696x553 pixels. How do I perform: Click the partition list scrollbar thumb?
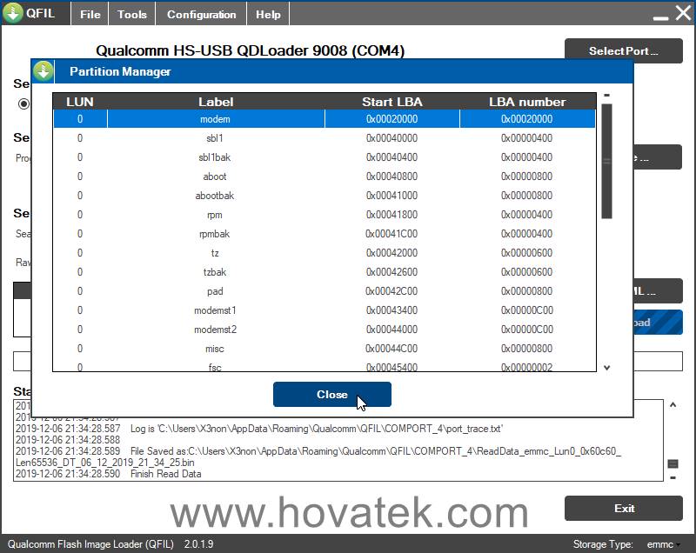[x=606, y=161]
